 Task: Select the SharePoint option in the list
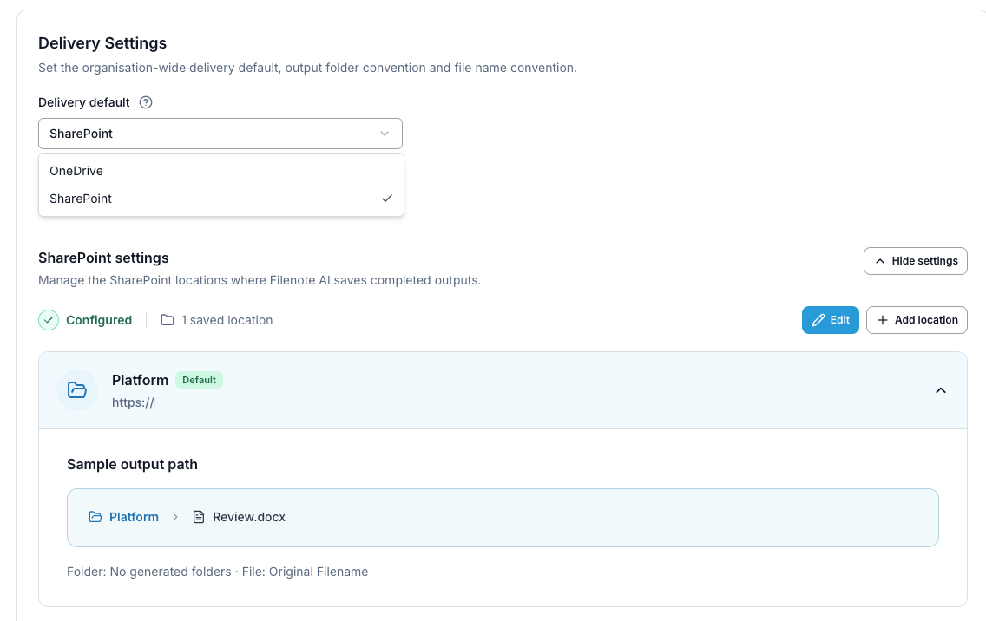[220, 199]
